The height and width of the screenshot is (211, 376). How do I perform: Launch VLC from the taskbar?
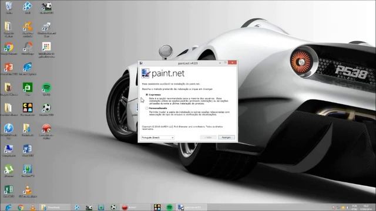pos(33,207)
